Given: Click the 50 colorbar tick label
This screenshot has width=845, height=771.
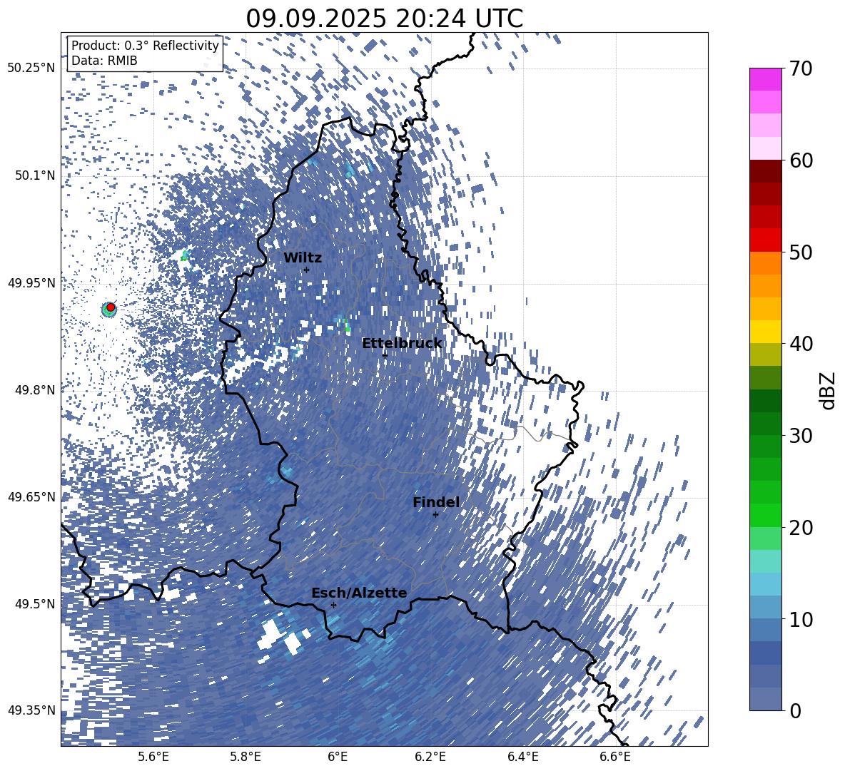Looking at the screenshot, I should (801, 252).
